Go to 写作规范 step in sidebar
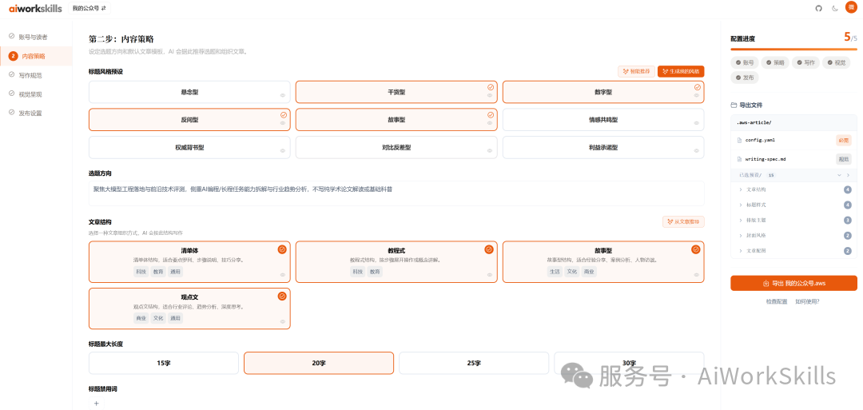The width and height of the screenshot is (863, 410). 36,75
